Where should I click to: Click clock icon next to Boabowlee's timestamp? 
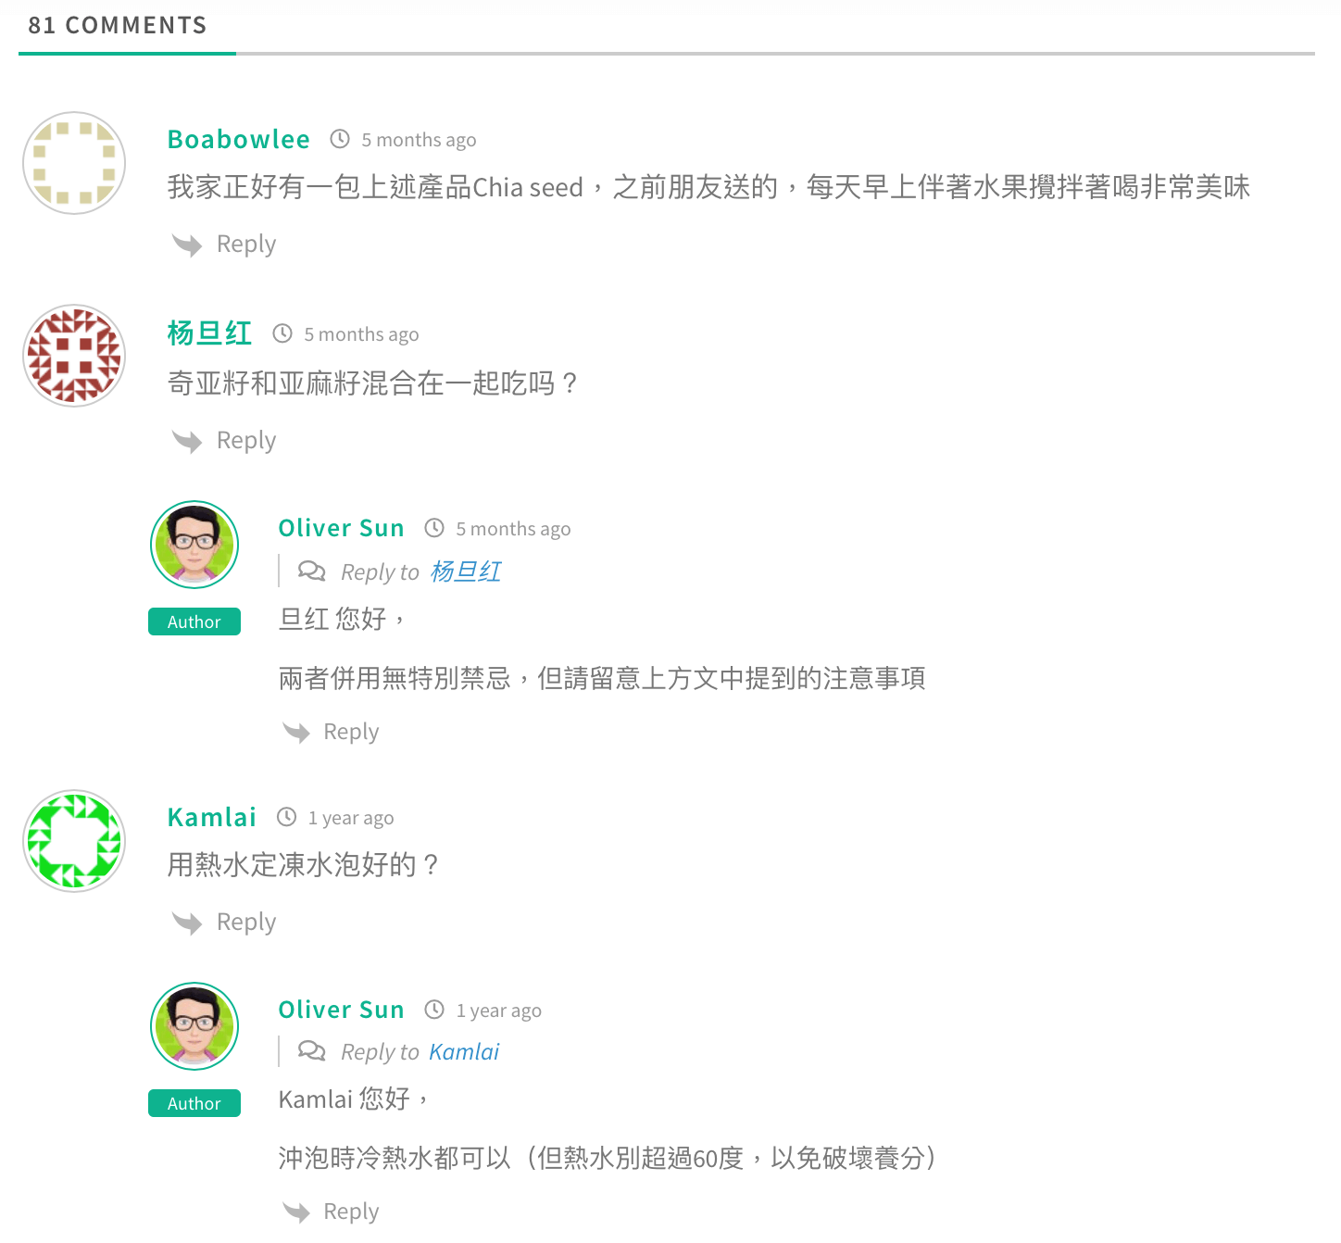point(340,139)
